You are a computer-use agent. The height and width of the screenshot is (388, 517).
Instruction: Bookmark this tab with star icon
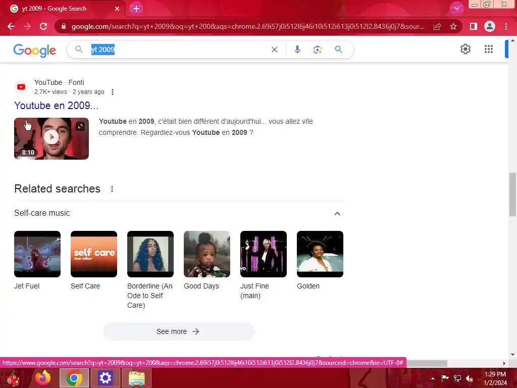point(453,26)
